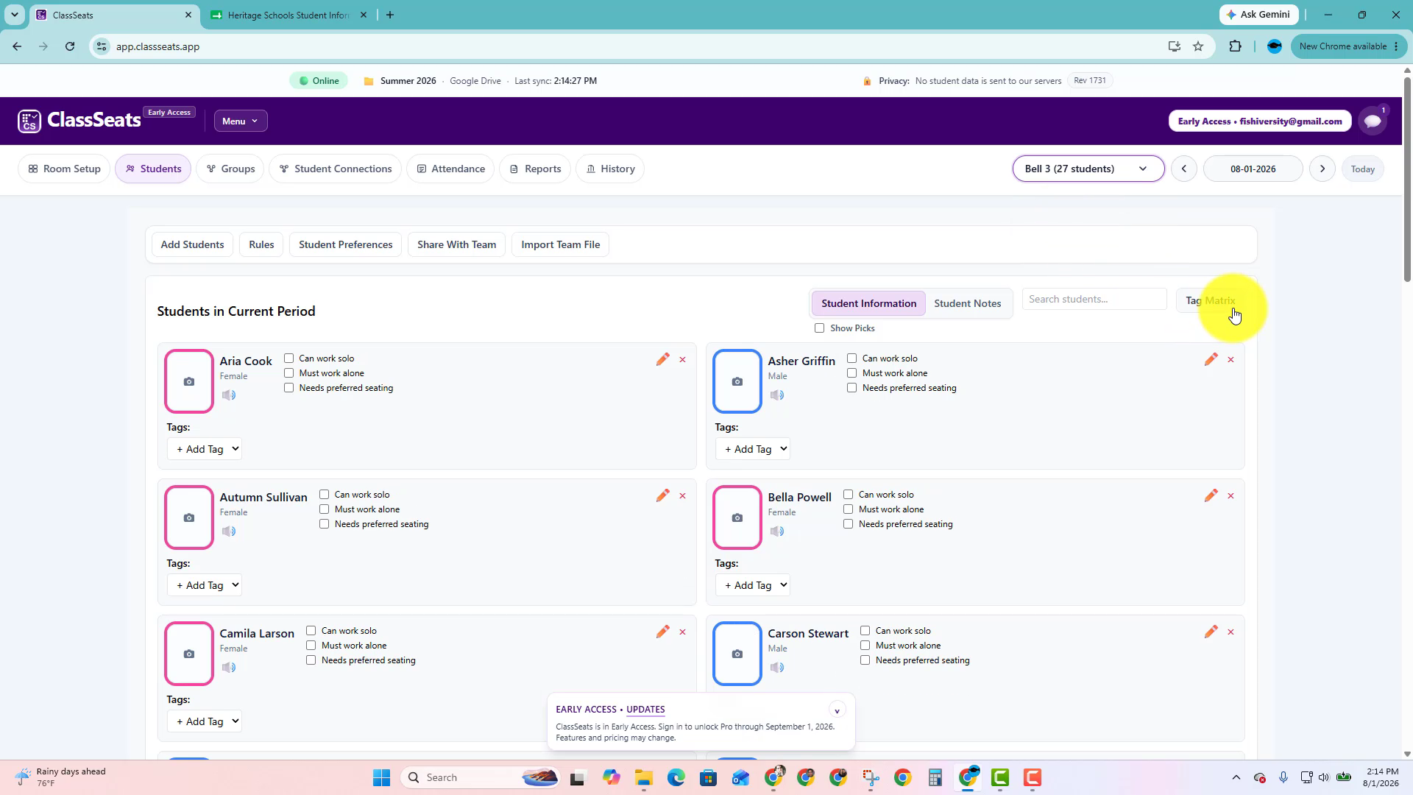Delete Asher Griffin with red X

click(x=1230, y=360)
